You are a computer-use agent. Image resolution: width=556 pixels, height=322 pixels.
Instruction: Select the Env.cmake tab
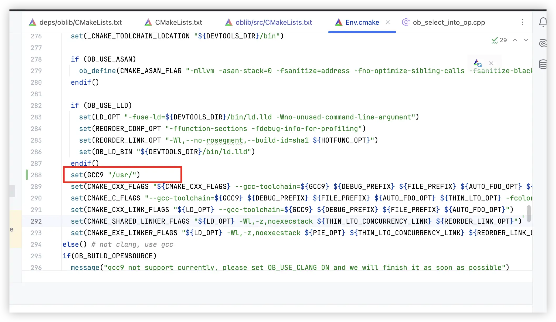pos(362,22)
